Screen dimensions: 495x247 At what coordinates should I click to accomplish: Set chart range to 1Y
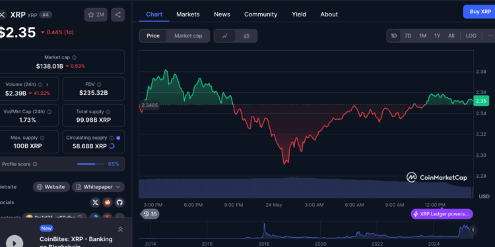pos(437,36)
